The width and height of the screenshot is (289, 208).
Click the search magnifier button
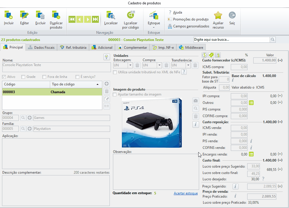pos(273,40)
